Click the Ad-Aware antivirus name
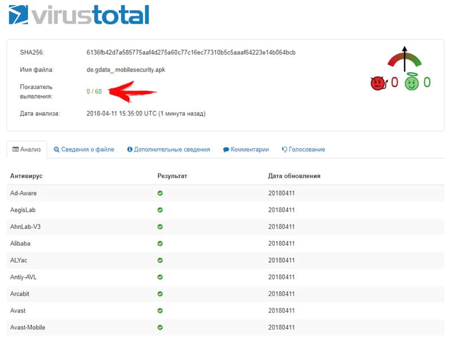Screen dimensions: 451x337 (23, 193)
